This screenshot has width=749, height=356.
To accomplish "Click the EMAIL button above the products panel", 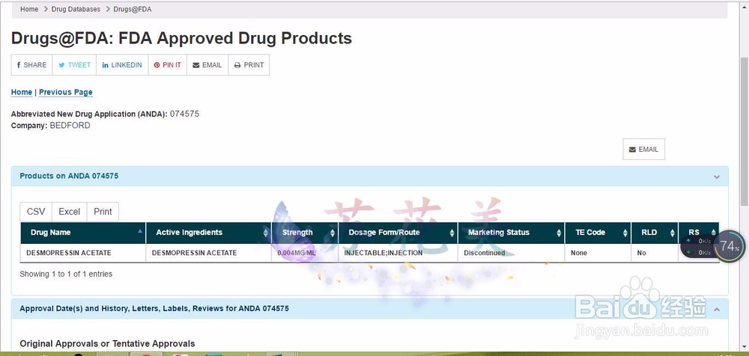I will pos(643,150).
